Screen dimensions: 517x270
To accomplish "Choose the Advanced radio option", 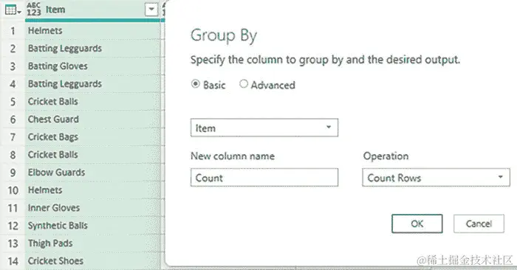I will point(244,84).
